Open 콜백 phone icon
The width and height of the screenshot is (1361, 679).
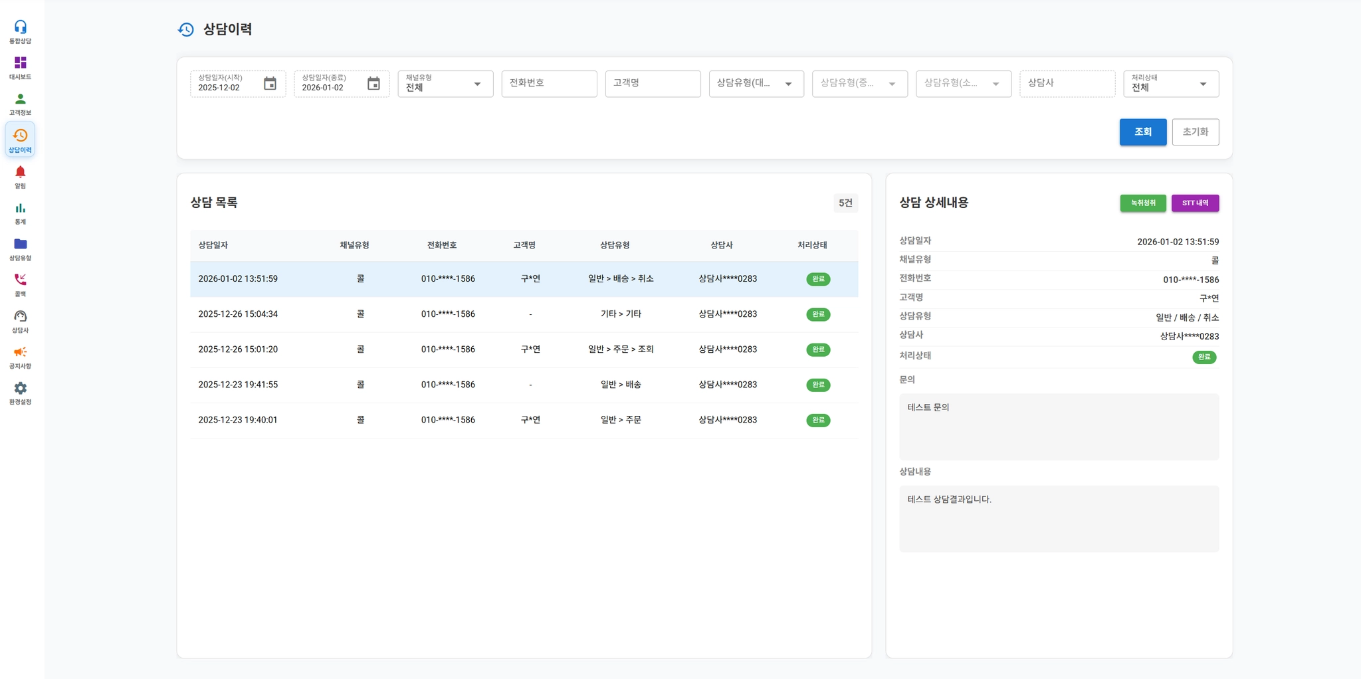(x=20, y=284)
